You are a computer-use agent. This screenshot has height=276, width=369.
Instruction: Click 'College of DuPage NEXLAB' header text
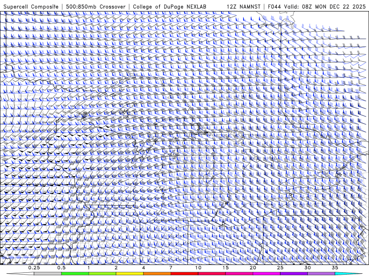tap(169, 7)
